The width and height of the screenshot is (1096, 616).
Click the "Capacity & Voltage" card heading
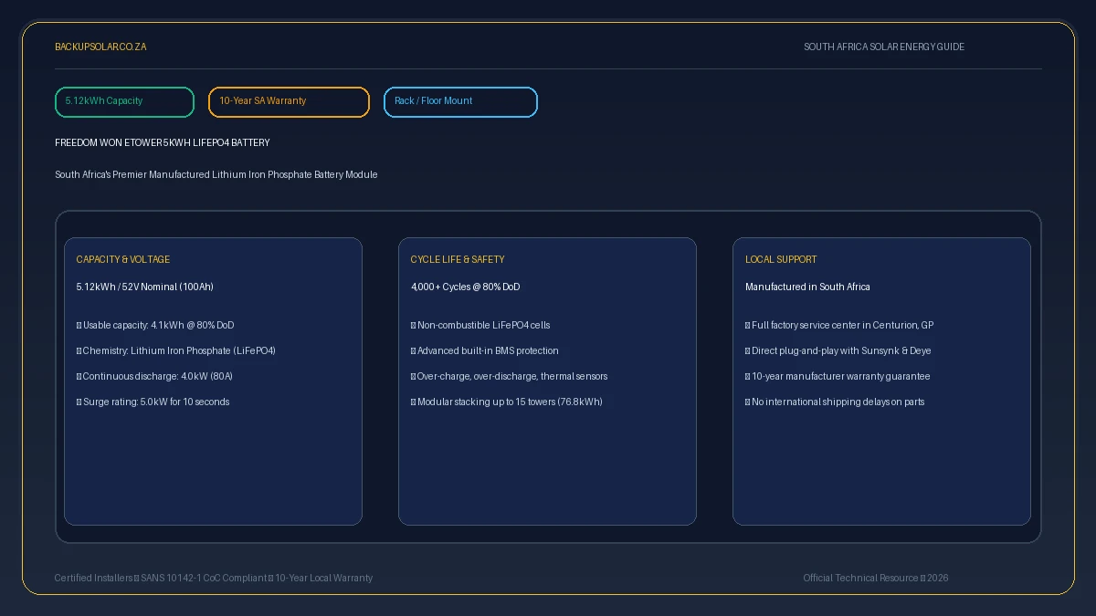(123, 260)
